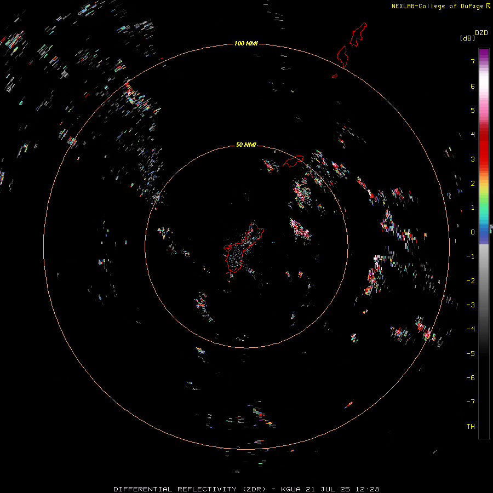The height and width of the screenshot is (493, 493).
Task: Click the TH threshold label
Action: pyautogui.click(x=471, y=427)
